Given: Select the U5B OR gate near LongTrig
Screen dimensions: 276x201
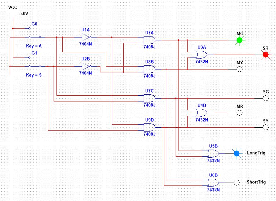Looking at the screenshot, I should coord(213,153).
